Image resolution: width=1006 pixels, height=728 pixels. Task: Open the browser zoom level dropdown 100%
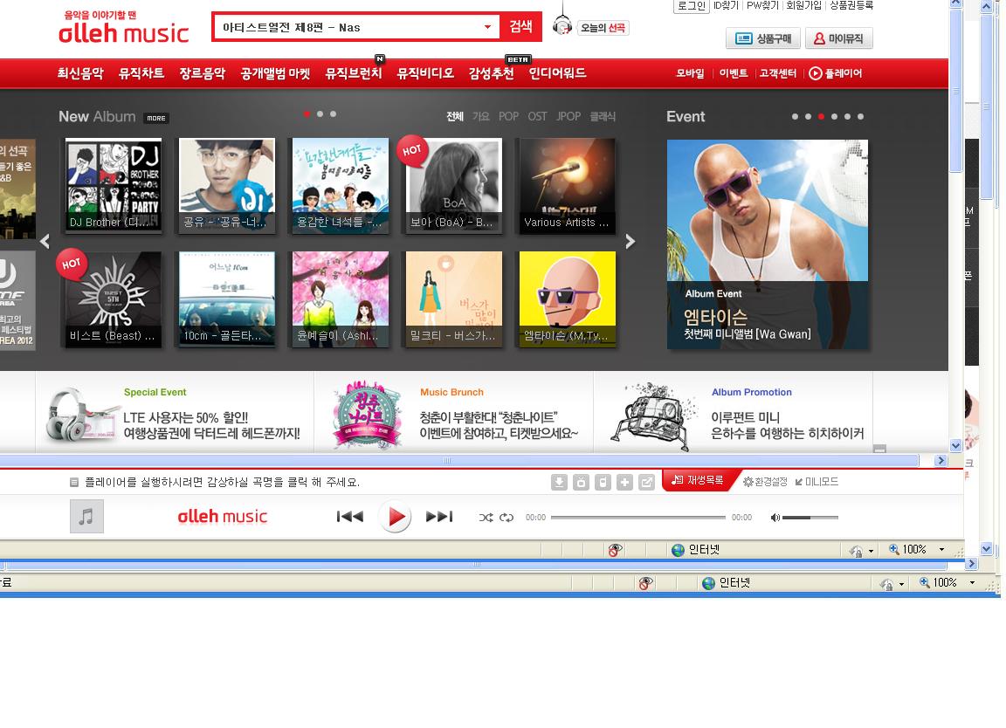[x=917, y=549]
